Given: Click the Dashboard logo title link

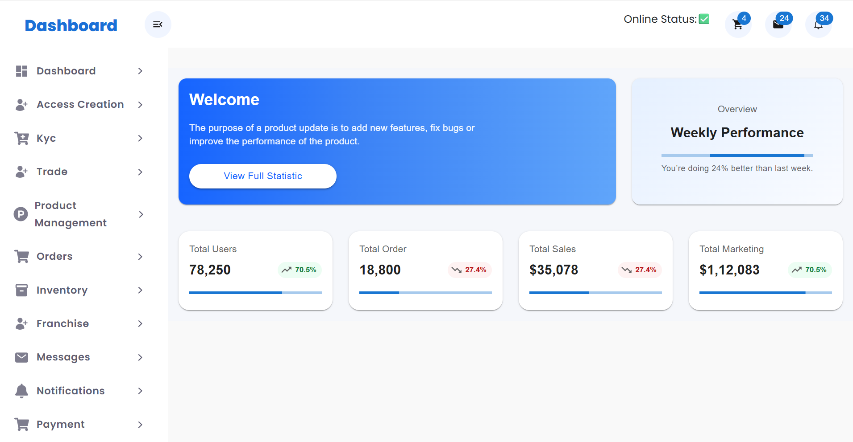Looking at the screenshot, I should [x=71, y=25].
